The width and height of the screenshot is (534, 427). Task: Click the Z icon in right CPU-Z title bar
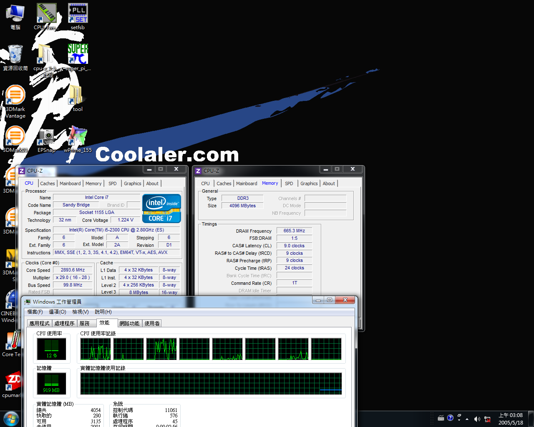[x=198, y=171]
